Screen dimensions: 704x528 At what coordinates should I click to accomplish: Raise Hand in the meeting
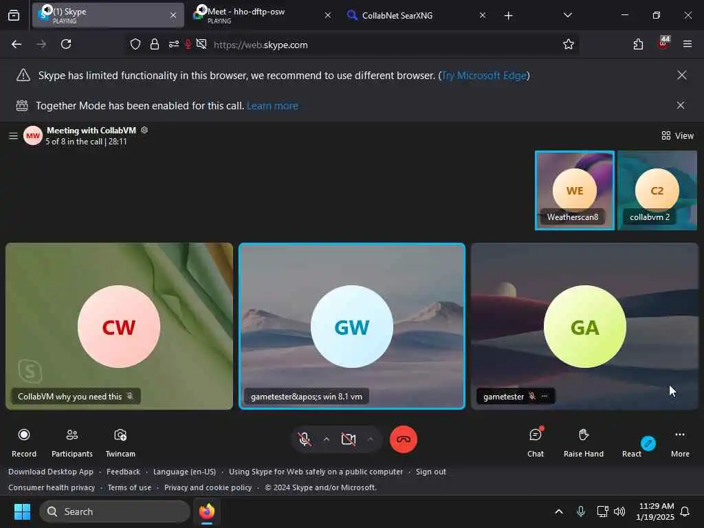pos(583,442)
